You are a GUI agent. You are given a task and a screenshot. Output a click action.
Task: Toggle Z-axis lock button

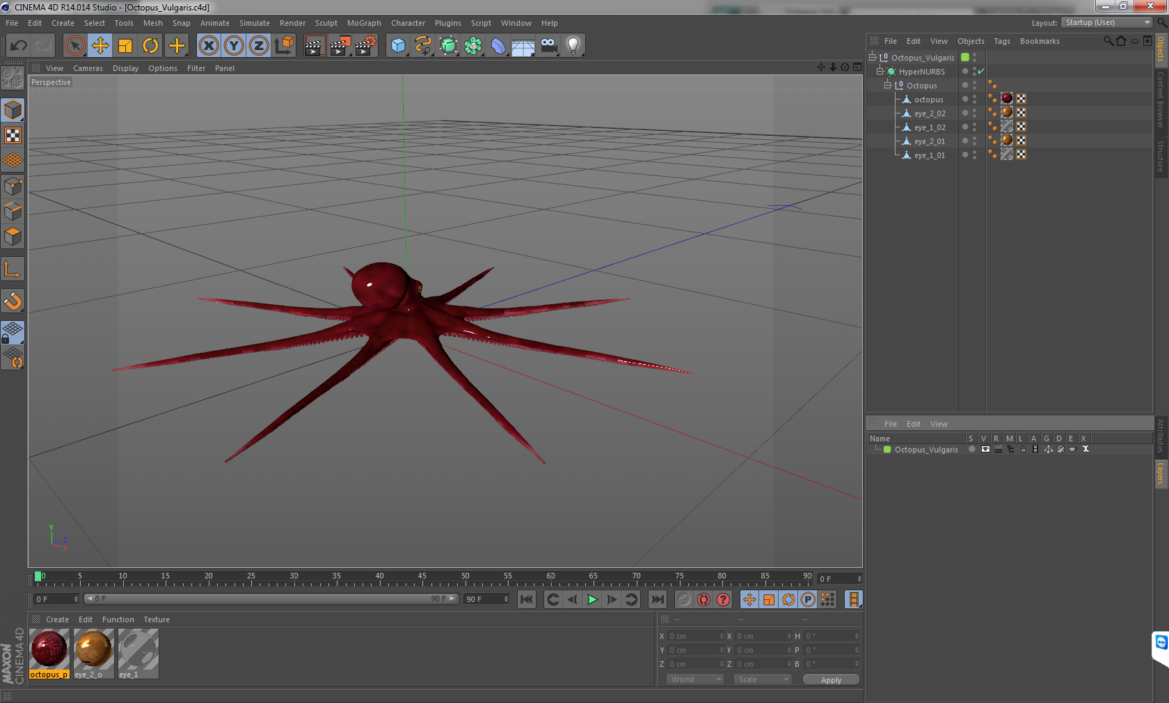tap(259, 46)
